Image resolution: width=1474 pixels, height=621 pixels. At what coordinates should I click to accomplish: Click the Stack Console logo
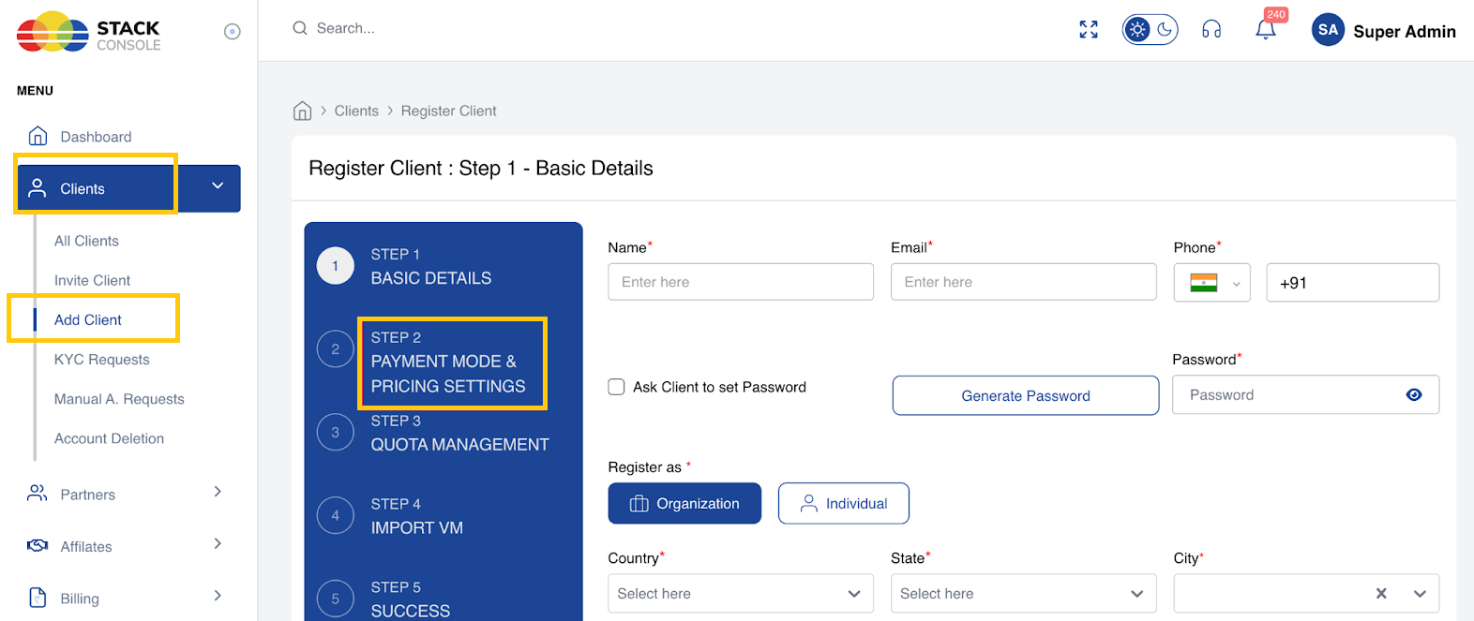(x=89, y=32)
